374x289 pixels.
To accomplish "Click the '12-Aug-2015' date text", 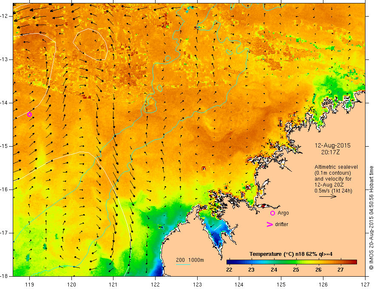I will pos(332,145).
